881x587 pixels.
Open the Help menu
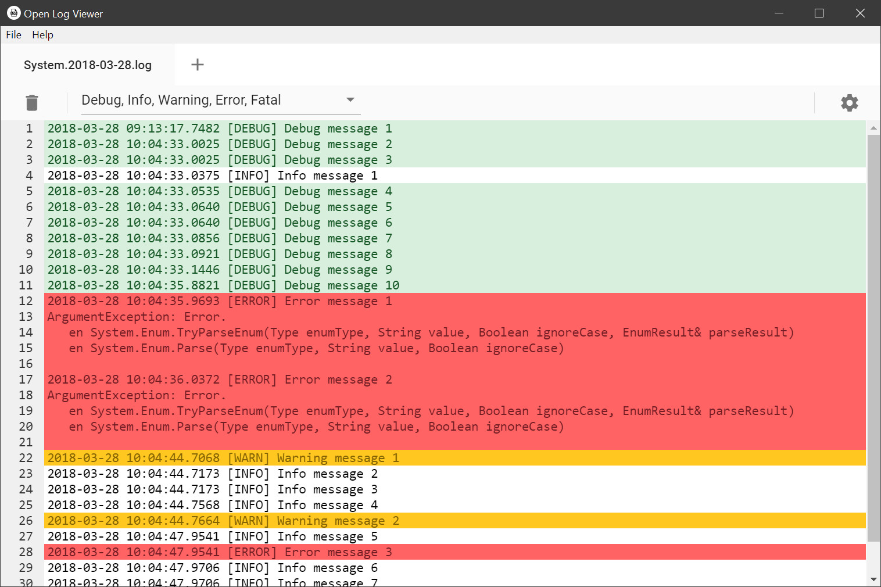[42, 35]
